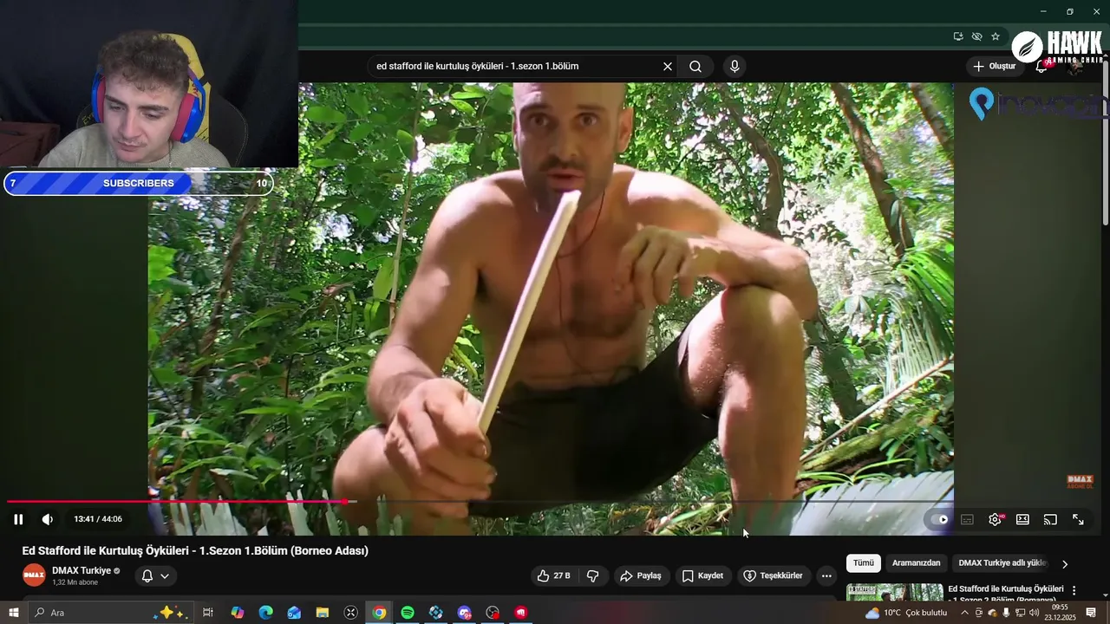Dislike the video
Image resolution: width=1110 pixels, height=624 pixels.
click(x=593, y=575)
